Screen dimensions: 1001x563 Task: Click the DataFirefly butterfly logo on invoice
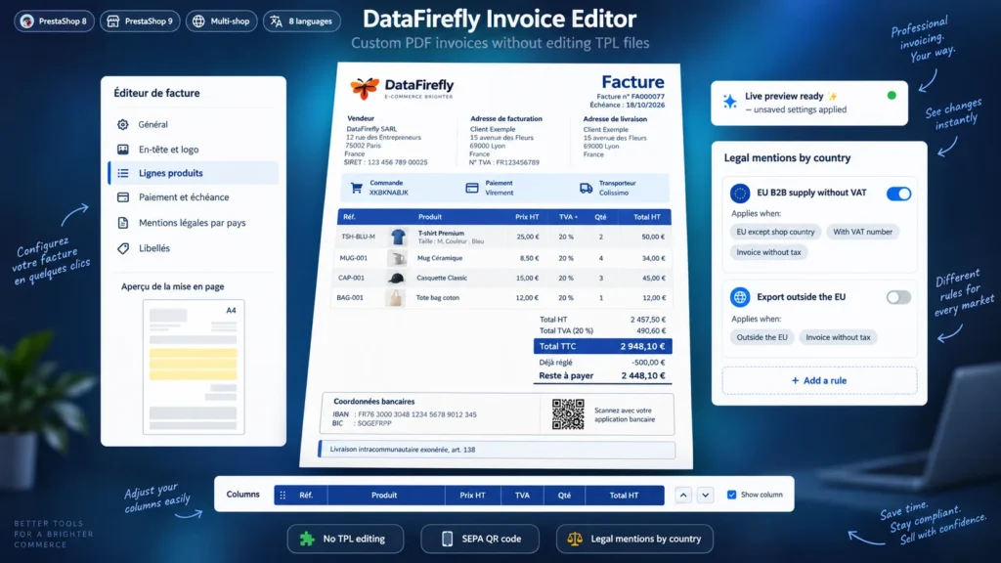click(365, 88)
